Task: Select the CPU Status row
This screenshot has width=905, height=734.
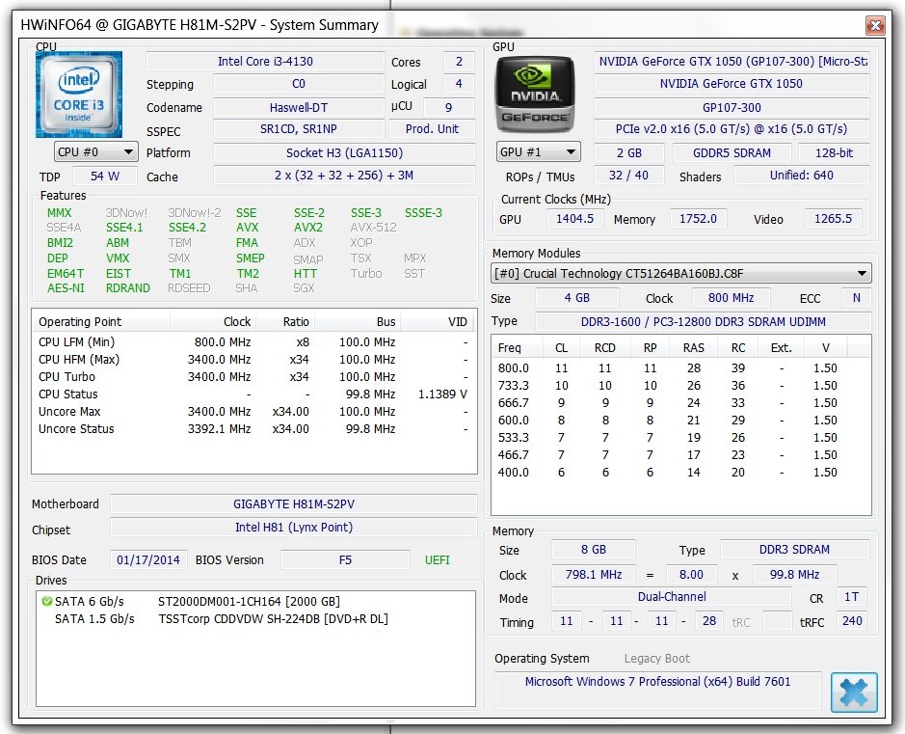Action: [x=253, y=394]
